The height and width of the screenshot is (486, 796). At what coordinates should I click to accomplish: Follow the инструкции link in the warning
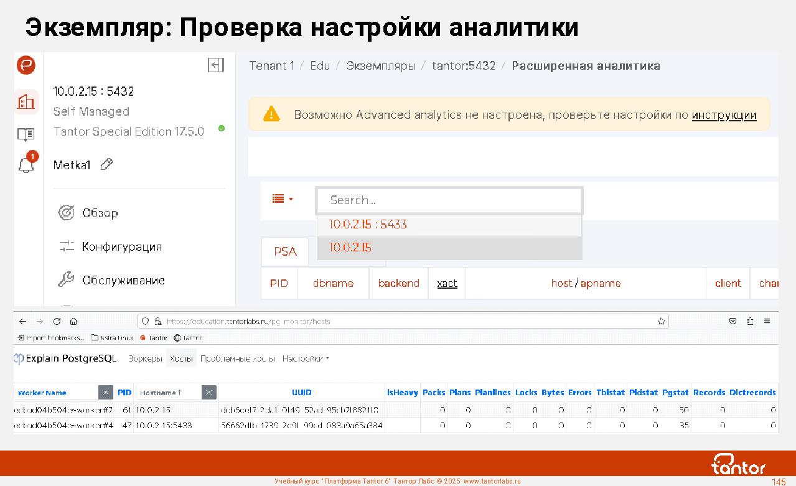(x=724, y=115)
